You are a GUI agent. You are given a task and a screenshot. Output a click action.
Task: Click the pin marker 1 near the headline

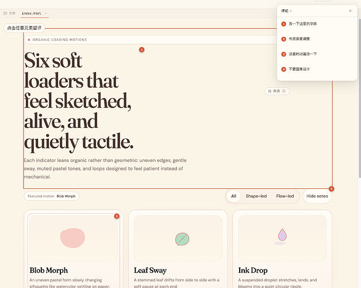[x=141, y=50]
